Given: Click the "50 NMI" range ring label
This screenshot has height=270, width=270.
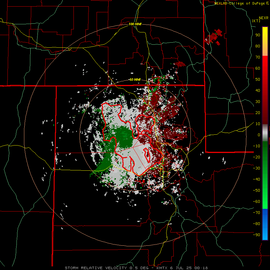Looking at the screenshot, I should [135, 79].
